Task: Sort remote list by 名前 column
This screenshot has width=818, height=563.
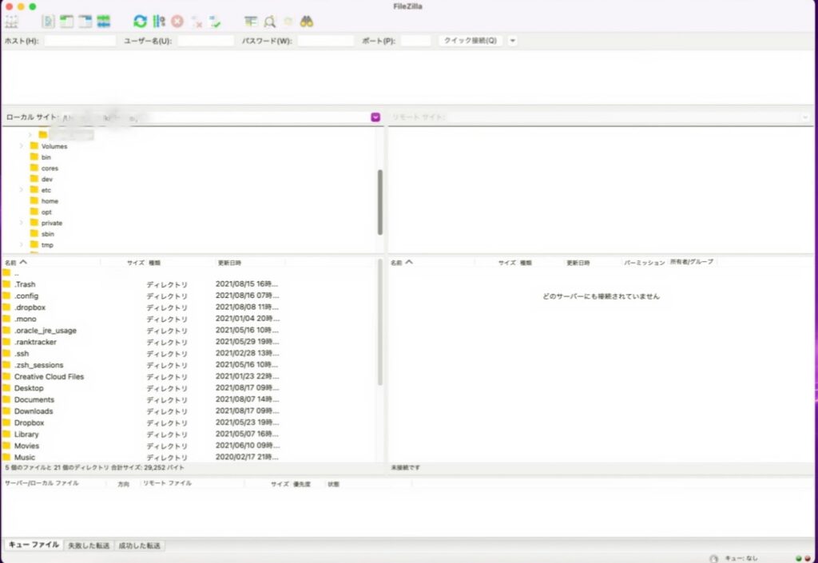Action: coord(431,263)
